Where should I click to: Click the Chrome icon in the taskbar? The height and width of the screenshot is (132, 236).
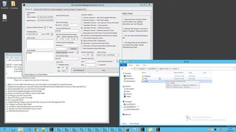[x=36, y=129]
